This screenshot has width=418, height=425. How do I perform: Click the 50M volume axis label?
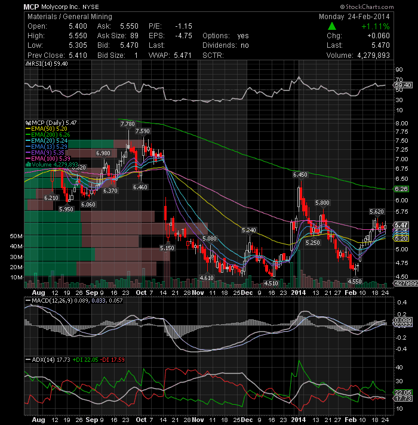(x=16, y=236)
